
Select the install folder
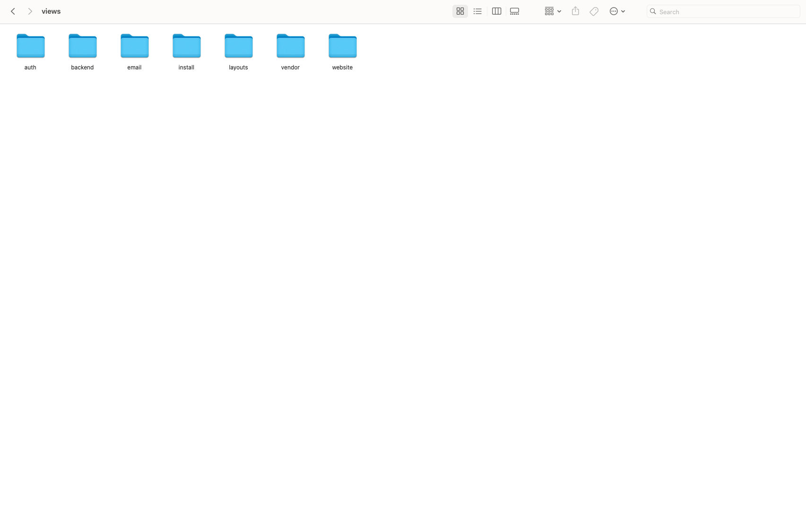click(x=187, y=46)
